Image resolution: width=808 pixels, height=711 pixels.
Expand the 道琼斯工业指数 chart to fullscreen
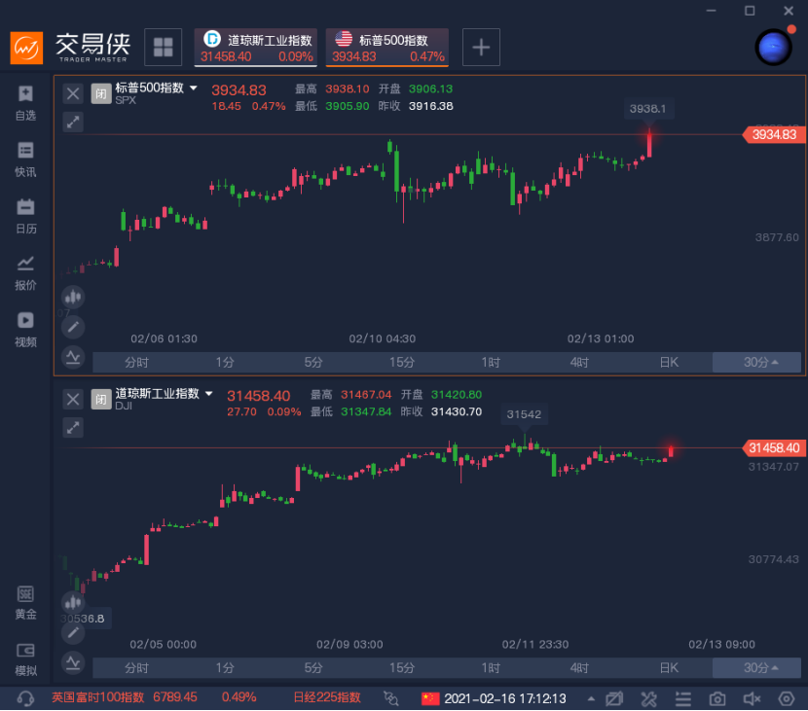click(x=73, y=427)
